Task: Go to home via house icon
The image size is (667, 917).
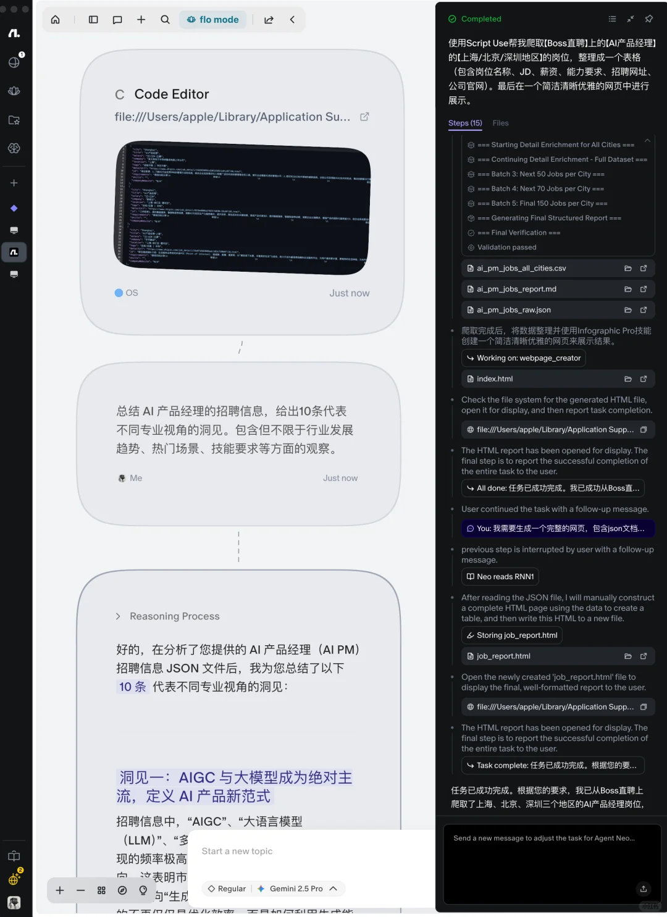Action: click(55, 20)
